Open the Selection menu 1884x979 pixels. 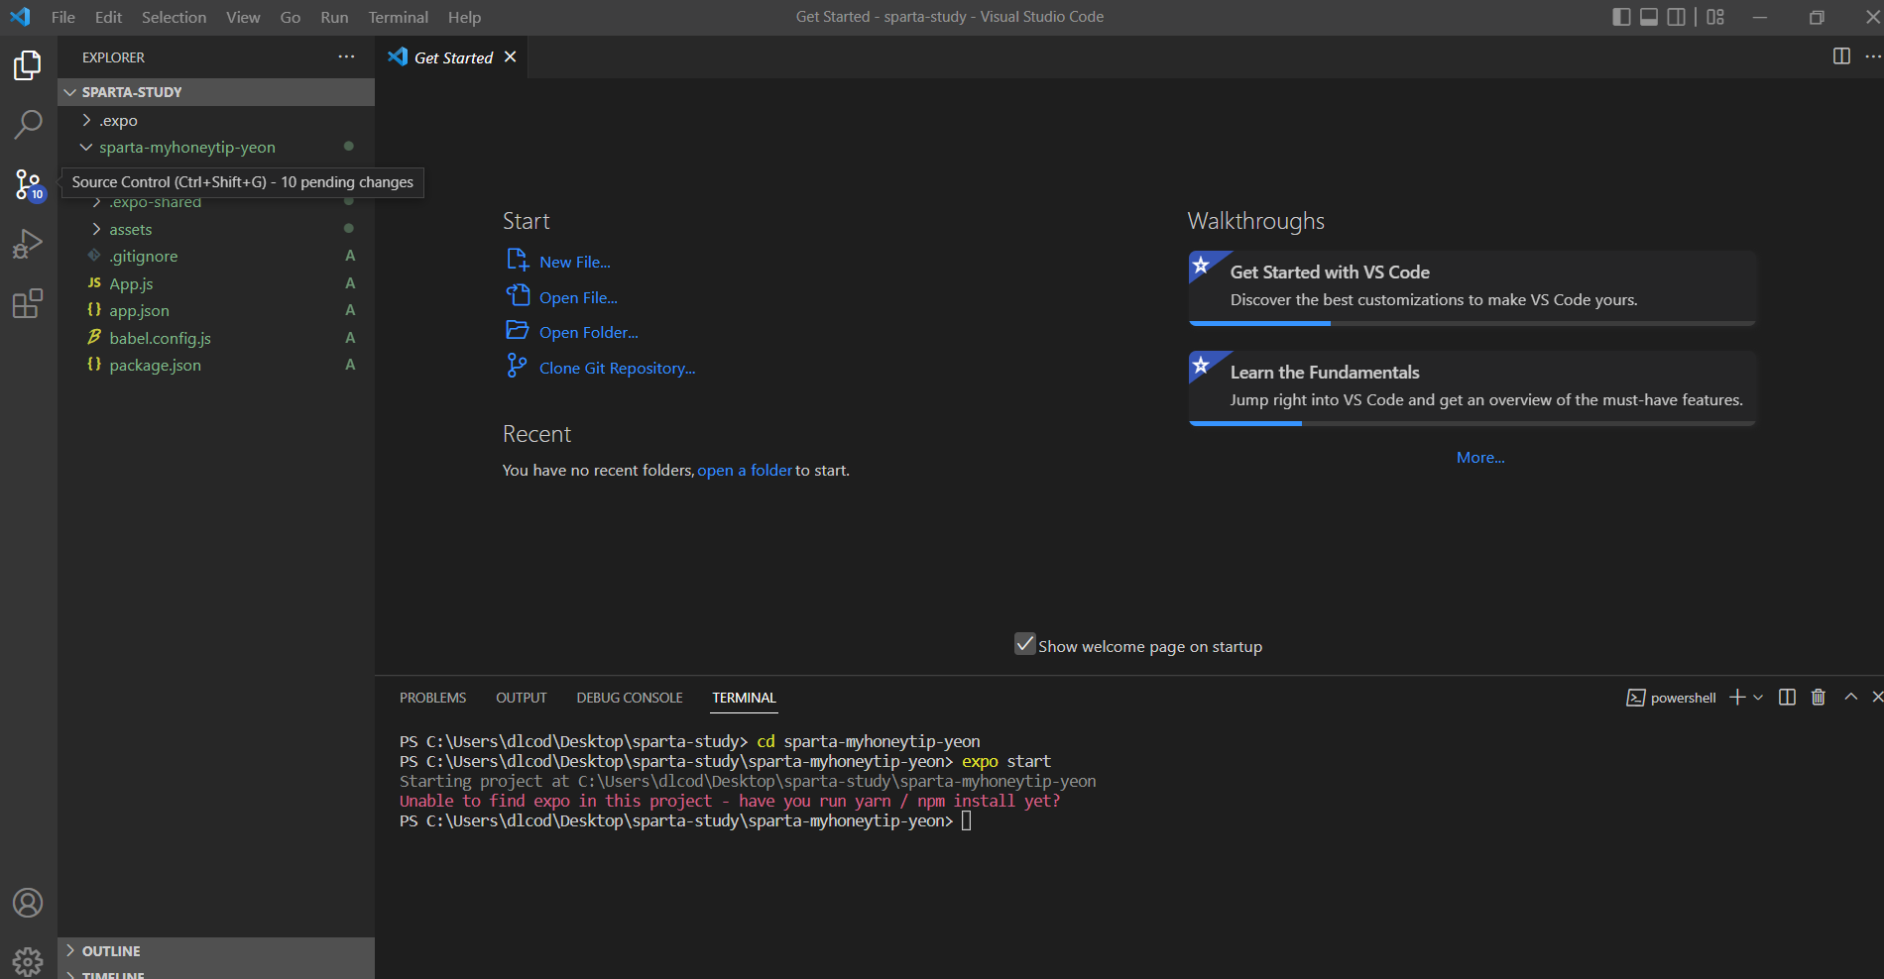174,17
